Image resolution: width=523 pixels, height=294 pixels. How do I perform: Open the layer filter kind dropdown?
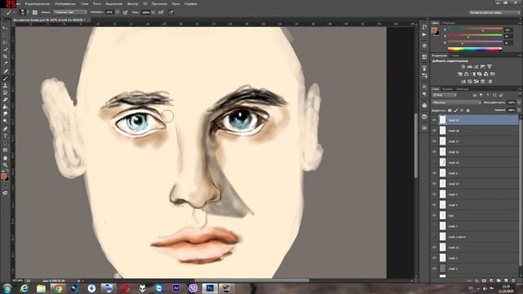[444, 96]
